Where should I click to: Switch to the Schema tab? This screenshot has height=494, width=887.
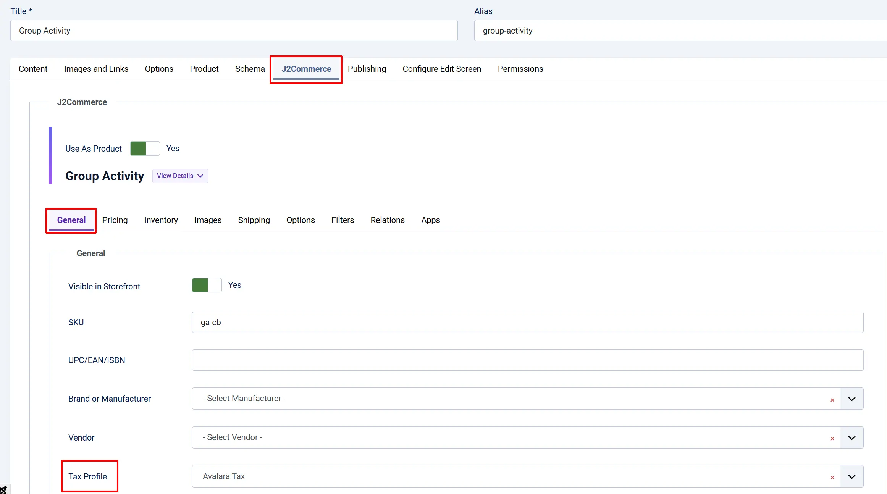250,69
